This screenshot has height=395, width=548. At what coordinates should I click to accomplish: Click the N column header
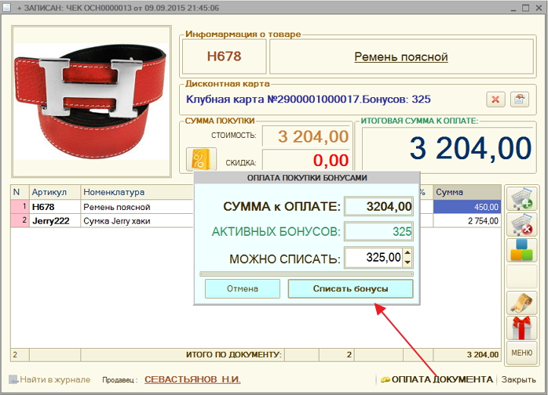(20, 192)
